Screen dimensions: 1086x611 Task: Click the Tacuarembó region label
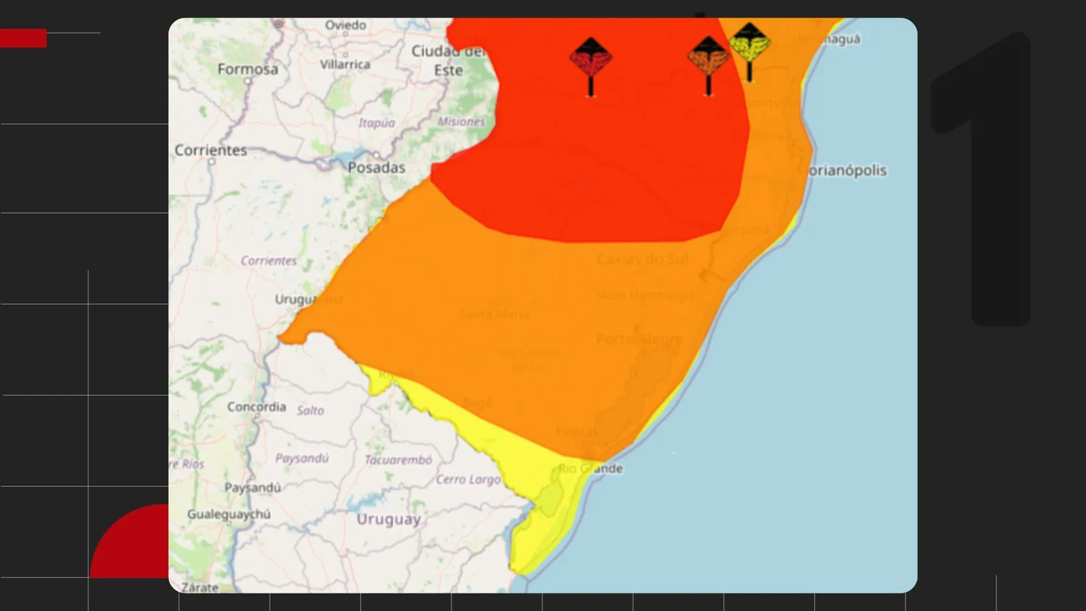click(398, 460)
